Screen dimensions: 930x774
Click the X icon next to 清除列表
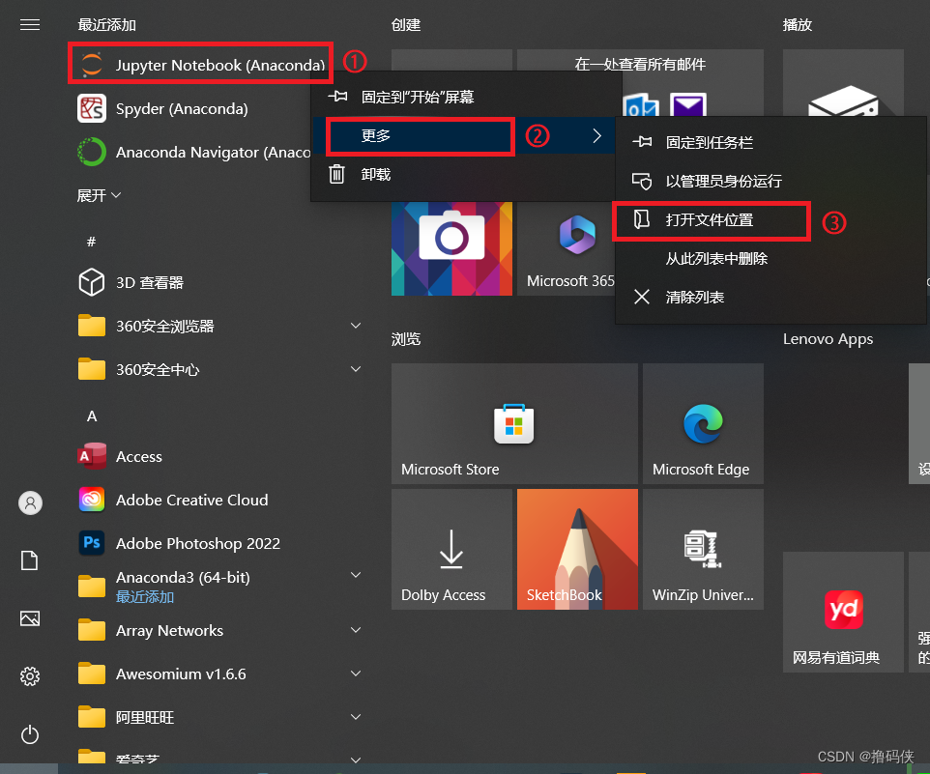pos(642,297)
